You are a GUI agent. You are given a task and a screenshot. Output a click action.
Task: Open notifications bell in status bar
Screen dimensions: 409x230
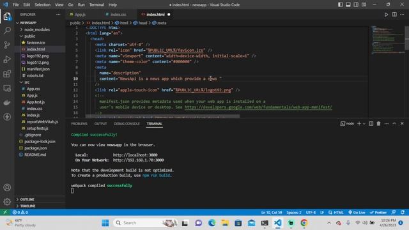click(403, 212)
